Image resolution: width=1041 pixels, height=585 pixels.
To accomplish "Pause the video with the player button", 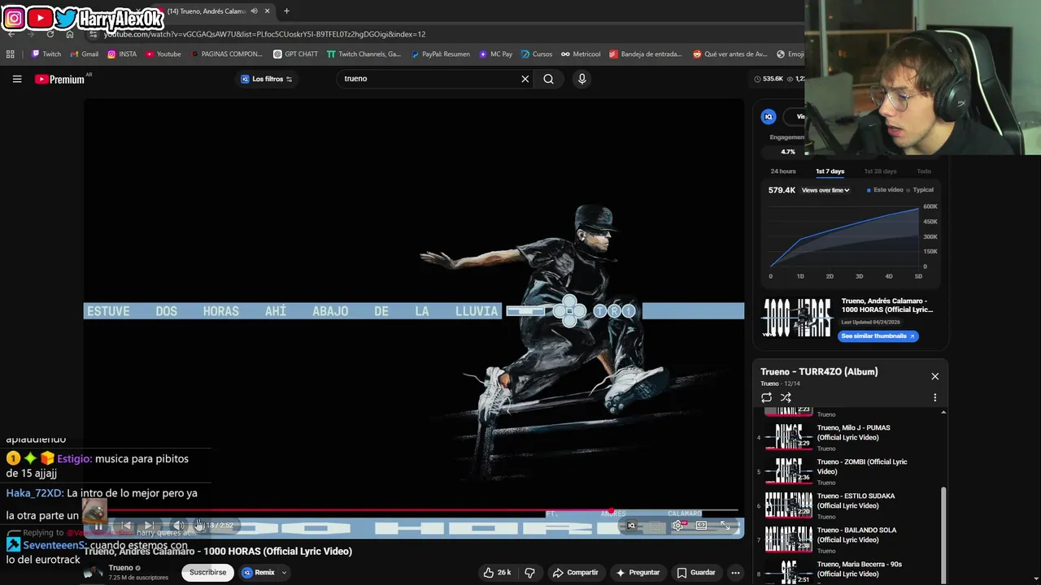I will (98, 526).
